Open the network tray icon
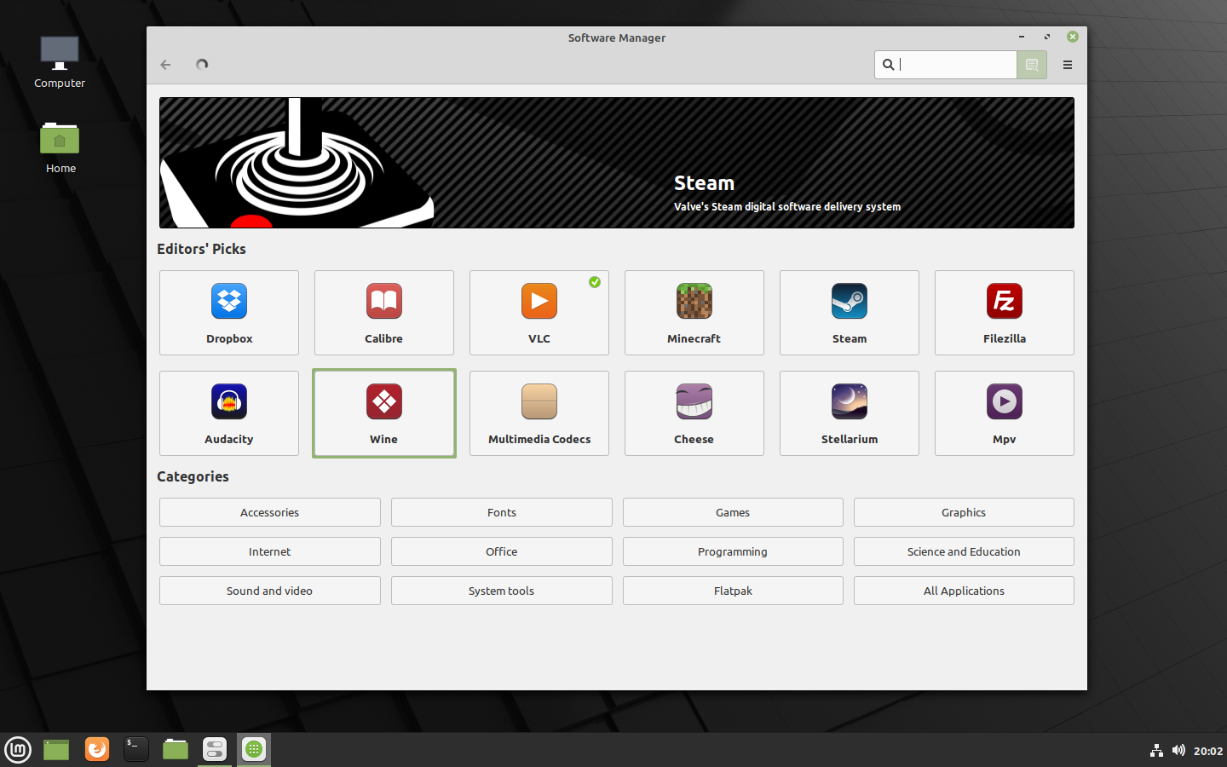The height and width of the screenshot is (767, 1227). pos(1156,751)
